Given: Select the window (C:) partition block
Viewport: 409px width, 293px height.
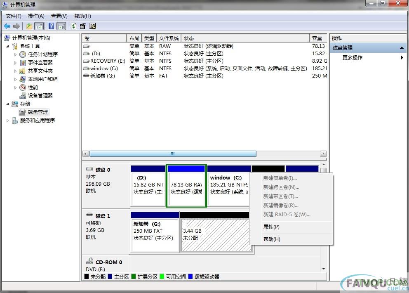Looking at the screenshot, I should 228,185.
